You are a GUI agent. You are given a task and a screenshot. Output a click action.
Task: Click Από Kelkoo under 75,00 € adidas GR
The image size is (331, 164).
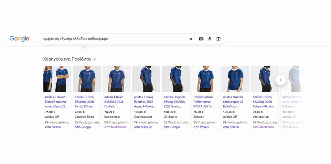coord(53,127)
